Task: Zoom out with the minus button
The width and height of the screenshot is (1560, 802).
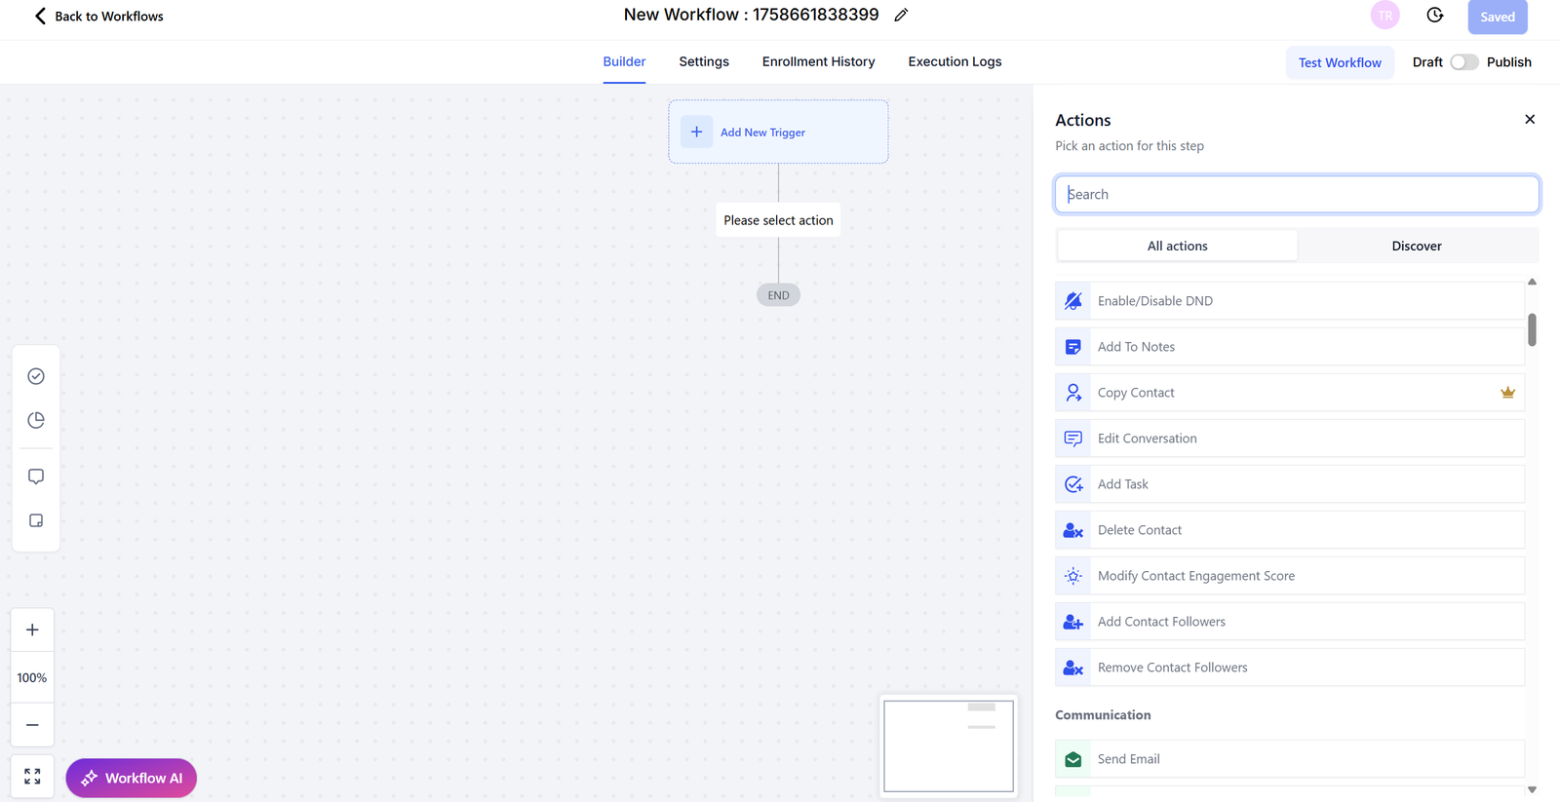Action: click(32, 725)
